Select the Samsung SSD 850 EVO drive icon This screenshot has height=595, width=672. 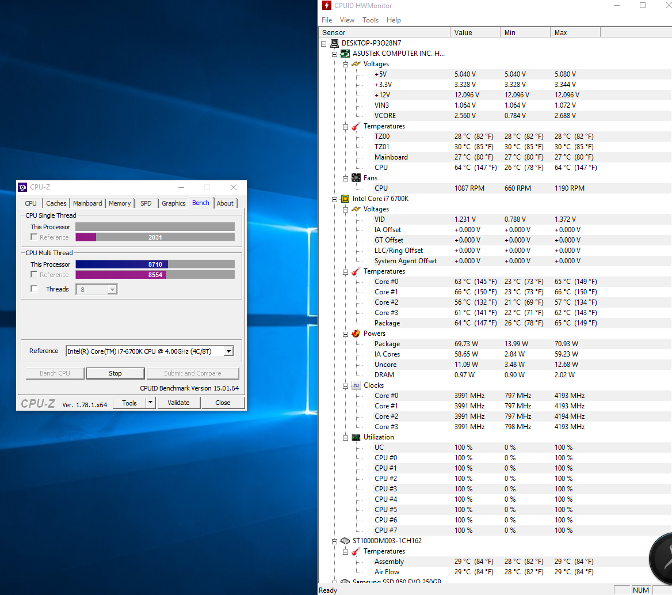(345, 581)
